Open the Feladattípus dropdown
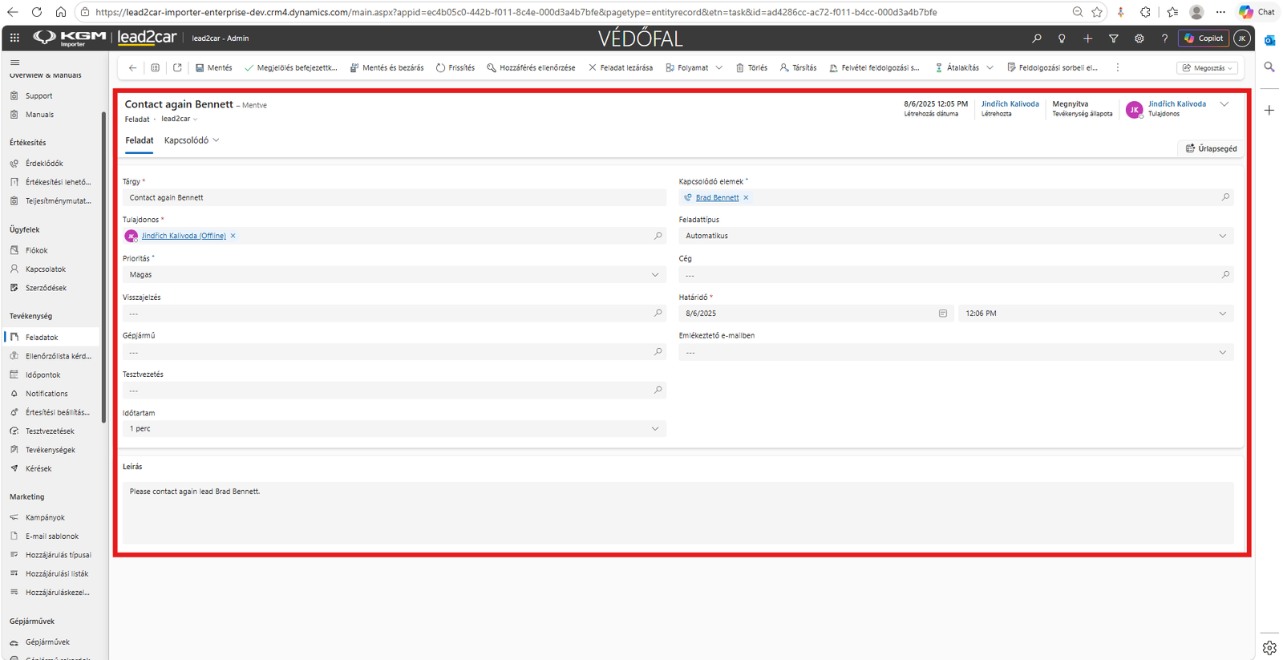1283x660 pixels. coord(1223,236)
